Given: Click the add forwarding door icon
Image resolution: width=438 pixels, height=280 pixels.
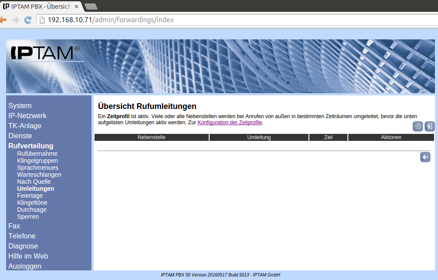Looking at the screenshot, I should [x=429, y=127].
